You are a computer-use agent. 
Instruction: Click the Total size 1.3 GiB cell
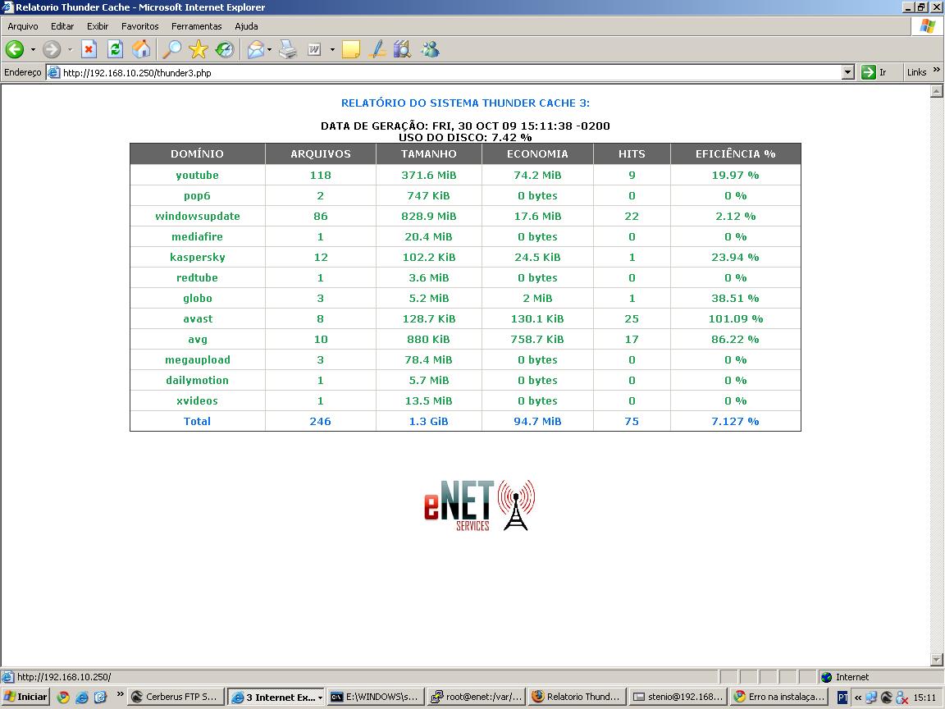pos(428,422)
